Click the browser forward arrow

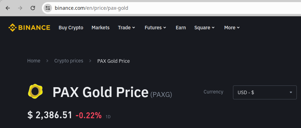coord(20,8)
